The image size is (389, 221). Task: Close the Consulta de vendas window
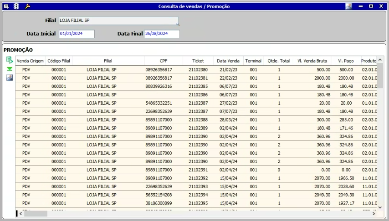click(x=381, y=6)
